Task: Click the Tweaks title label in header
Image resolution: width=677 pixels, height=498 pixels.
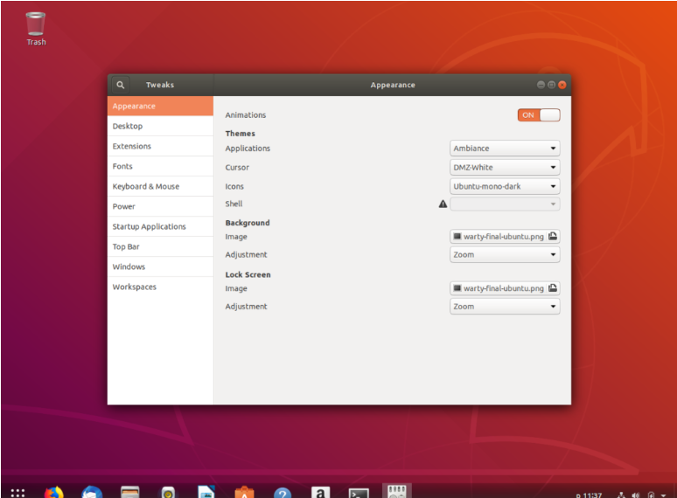Action: [x=160, y=85]
